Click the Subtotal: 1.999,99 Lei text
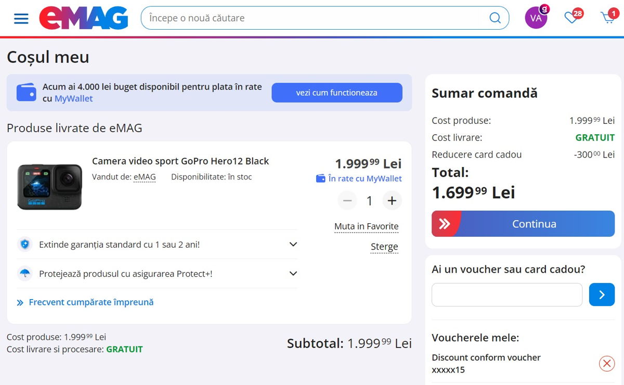Viewport: 624px width, 385px height. 349,343
